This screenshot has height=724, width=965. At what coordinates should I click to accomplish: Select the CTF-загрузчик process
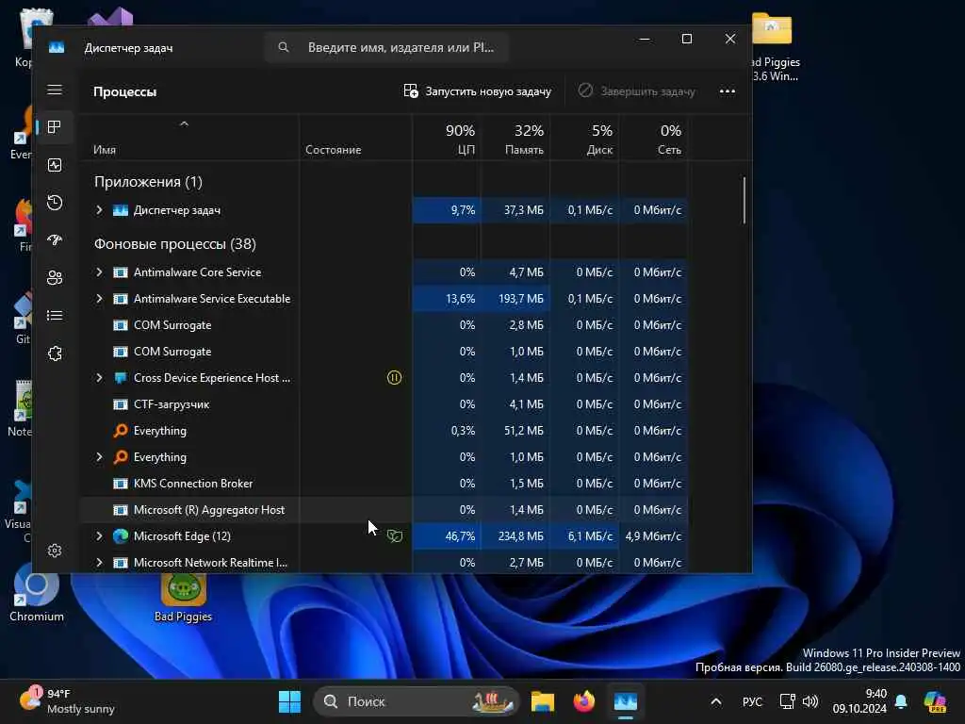(x=384, y=404)
